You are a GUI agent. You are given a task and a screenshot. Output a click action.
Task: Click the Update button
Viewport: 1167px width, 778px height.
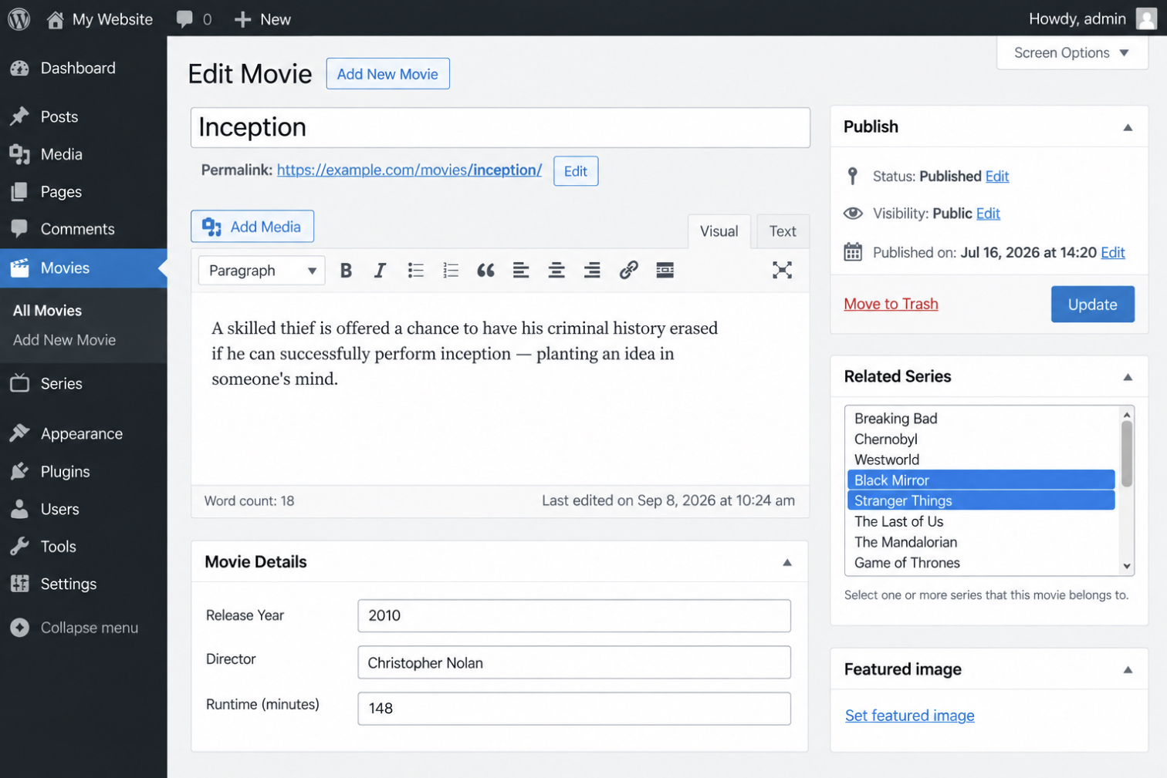coord(1092,304)
